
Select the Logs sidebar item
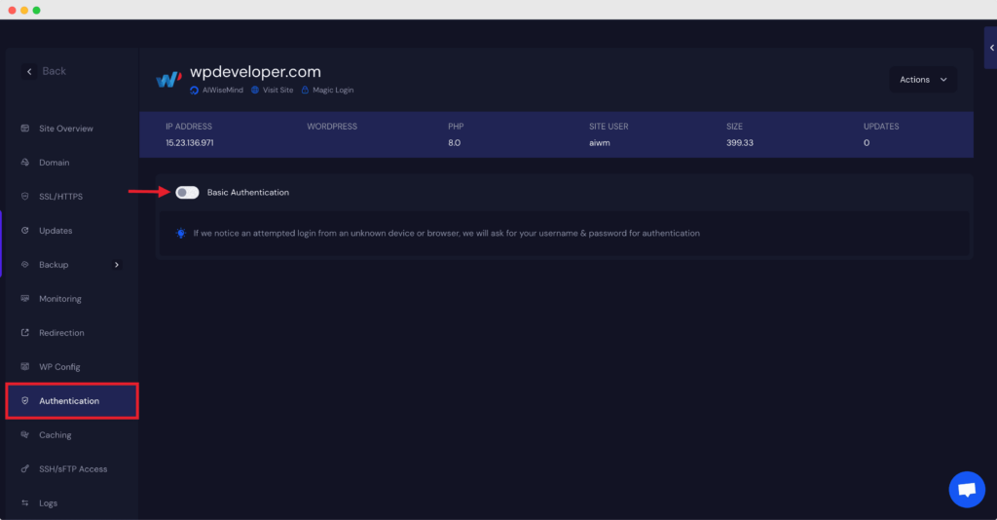point(48,503)
